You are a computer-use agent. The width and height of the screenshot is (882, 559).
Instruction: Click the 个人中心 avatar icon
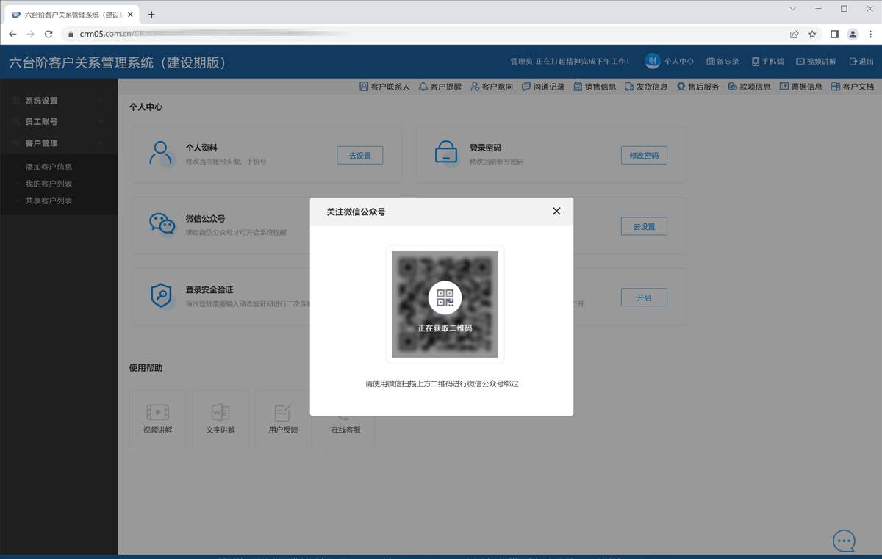click(x=653, y=61)
